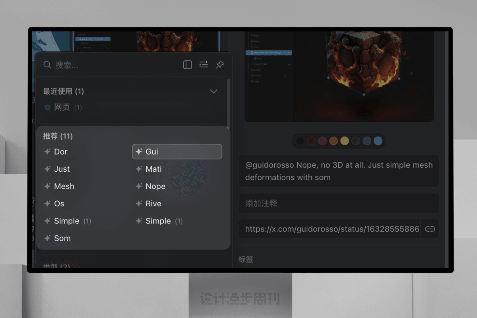
Task: Click the link icon next to the URL
Action: click(430, 229)
